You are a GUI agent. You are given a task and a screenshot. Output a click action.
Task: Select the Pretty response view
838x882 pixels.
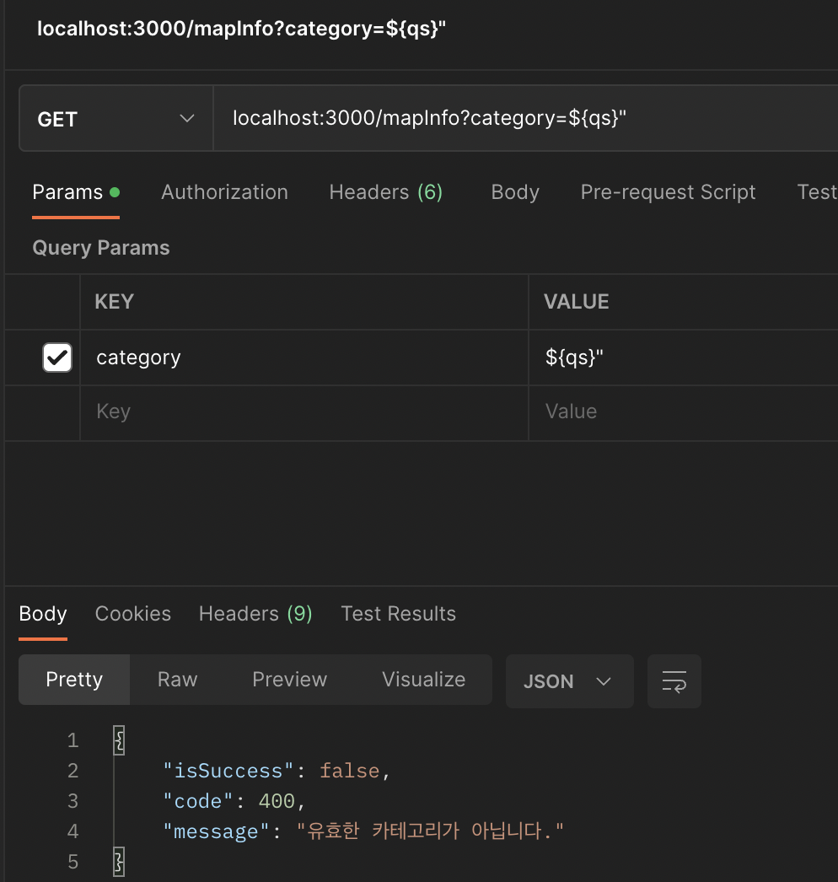[x=74, y=680]
